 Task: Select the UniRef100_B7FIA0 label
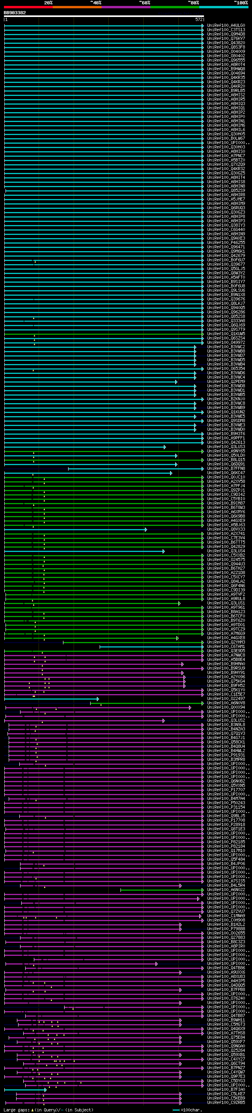(x=226, y=1089)
